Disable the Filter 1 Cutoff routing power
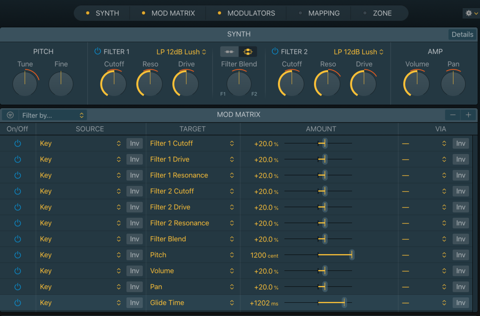This screenshot has width=480, height=316. [18, 143]
